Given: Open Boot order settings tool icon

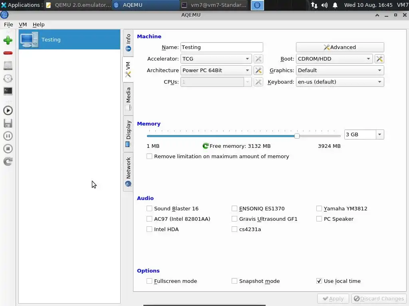Looking at the screenshot, I should 379,59.
